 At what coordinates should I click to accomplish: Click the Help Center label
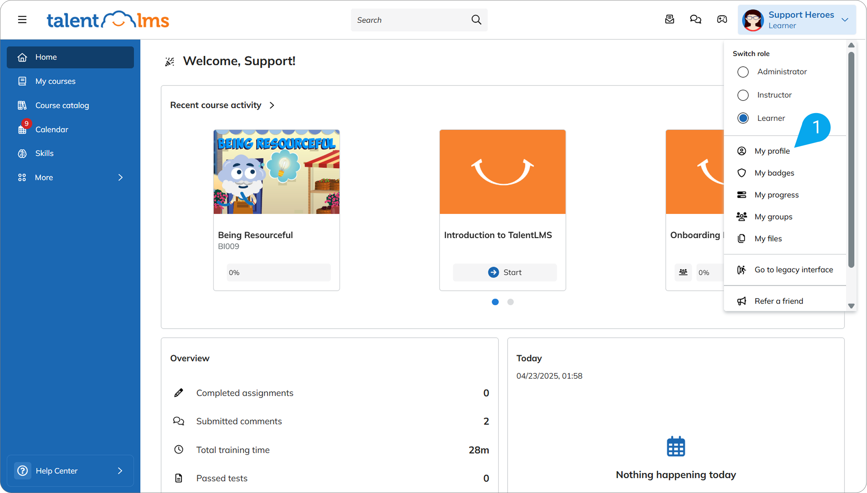click(x=56, y=471)
